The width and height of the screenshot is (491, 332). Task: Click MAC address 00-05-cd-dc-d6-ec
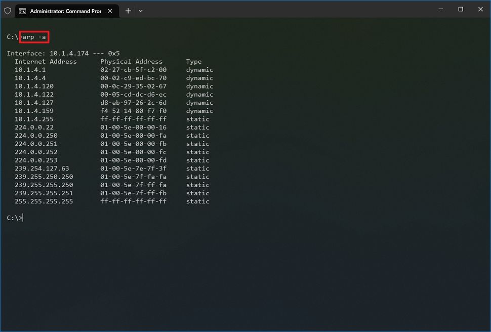pyautogui.click(x=134, y=94)
